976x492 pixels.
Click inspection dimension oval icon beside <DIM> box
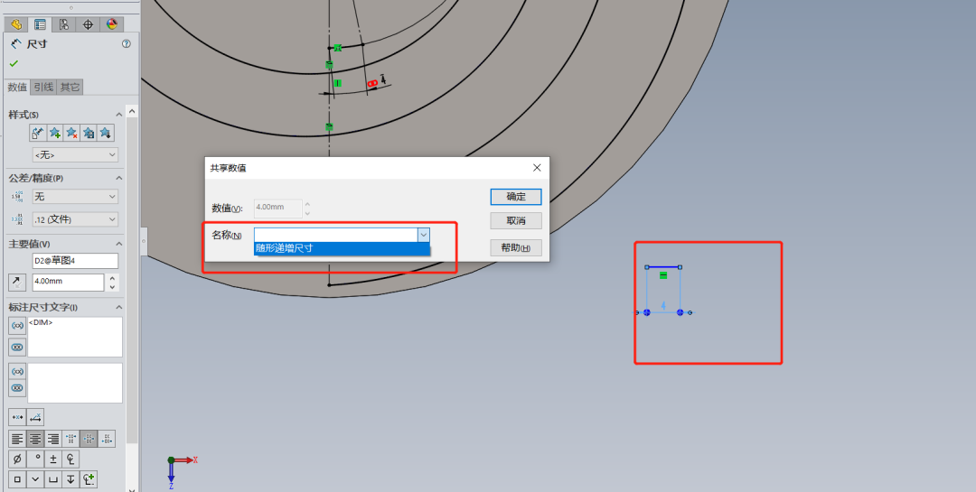(17, 347)
